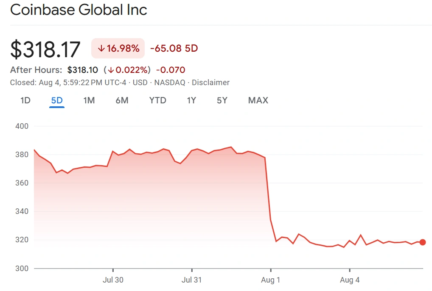Viewport: 432px width, 291px height.
Task: Select the 1D time range tab
Action: coord(25,100)
